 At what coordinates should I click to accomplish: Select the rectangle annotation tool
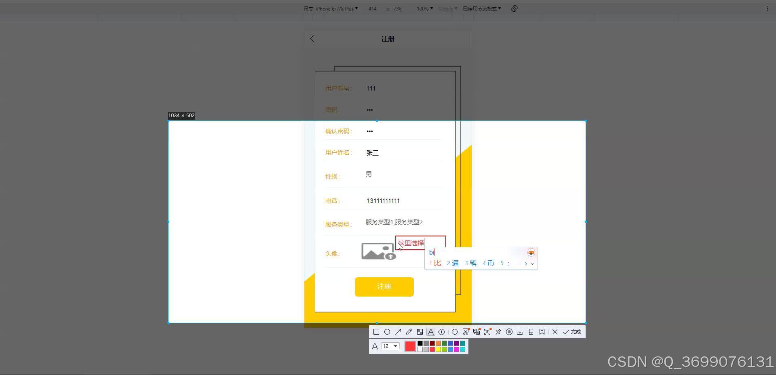click(376, 332)
